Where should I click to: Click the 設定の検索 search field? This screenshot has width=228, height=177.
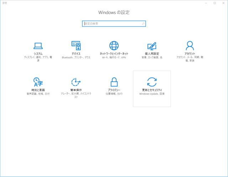click(x=114, y=24)
